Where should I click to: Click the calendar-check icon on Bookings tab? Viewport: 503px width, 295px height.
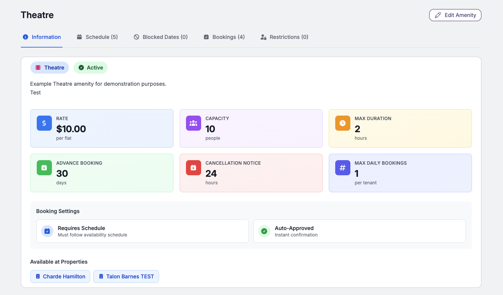pyautogui.click(x=206, y=37)
